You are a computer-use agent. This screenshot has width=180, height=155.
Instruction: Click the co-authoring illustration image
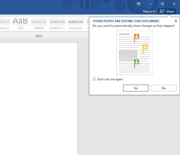tap(134, 53)
